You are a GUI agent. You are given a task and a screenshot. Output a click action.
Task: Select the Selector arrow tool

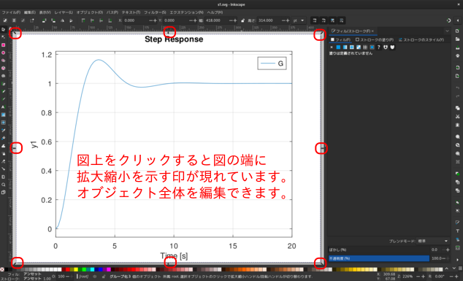[x=3, y=29]
